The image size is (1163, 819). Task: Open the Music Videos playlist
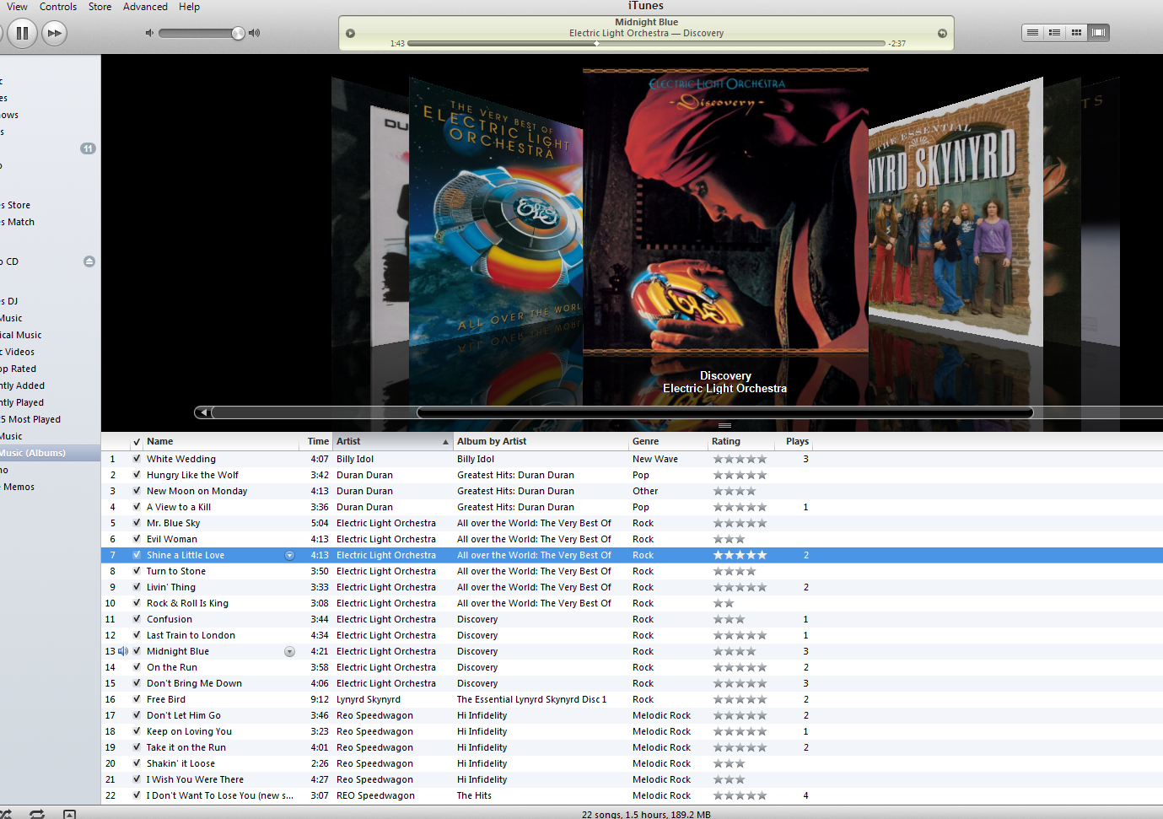(x=50, y=352)
